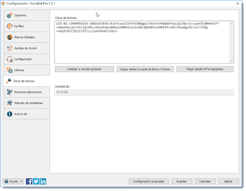
Task: Select the Clave de licencia tab
Action: pos(27,81)
